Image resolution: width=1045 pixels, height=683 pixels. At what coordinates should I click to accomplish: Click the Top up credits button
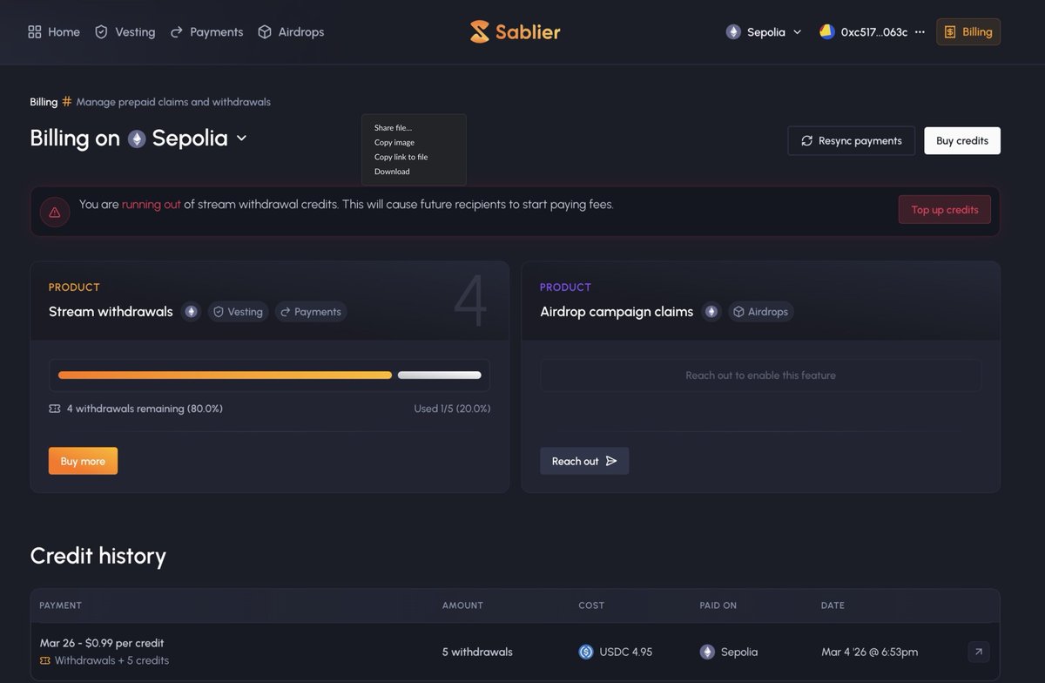[x=945, y=210]
